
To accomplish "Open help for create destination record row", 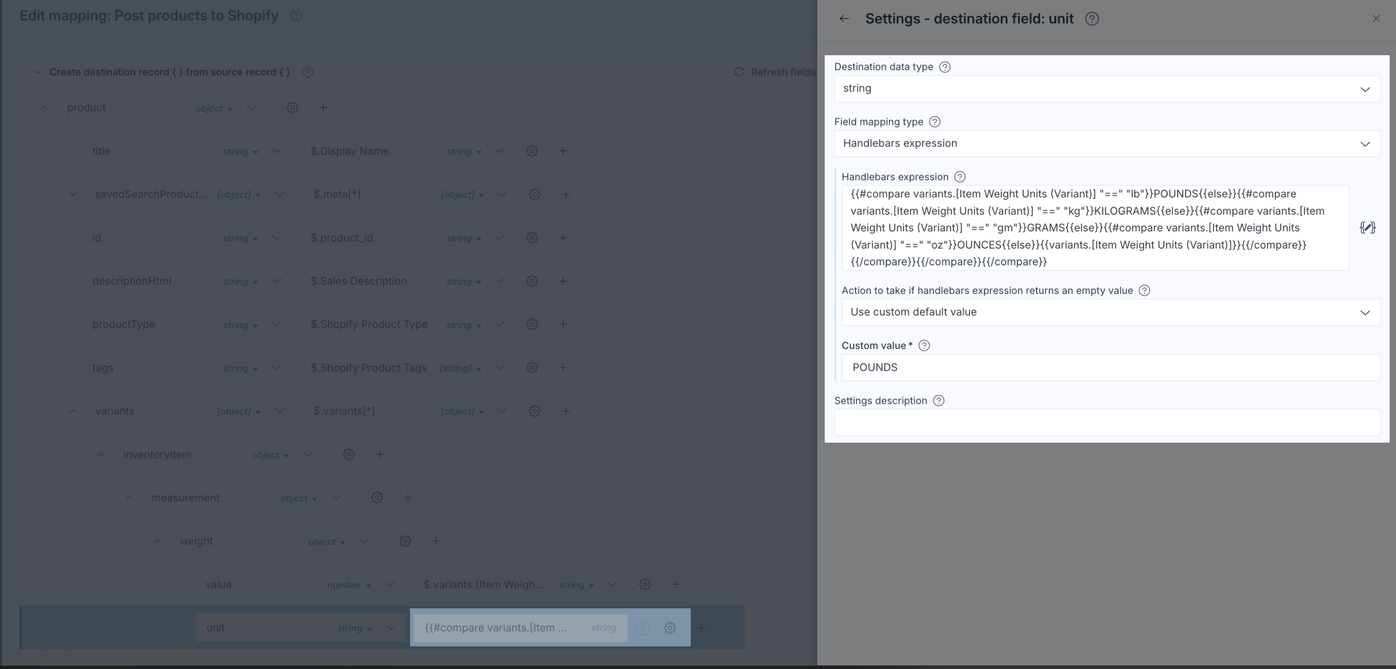I will click(307, 72).
